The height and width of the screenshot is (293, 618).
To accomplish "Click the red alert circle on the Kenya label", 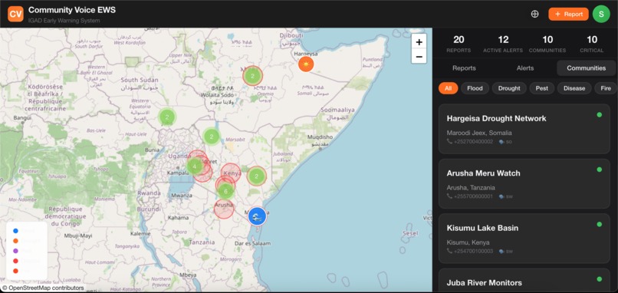I will point(231,173).
